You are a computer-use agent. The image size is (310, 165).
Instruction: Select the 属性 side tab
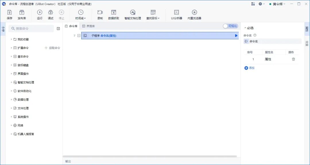pyautogui.click(x=307, y=29)
